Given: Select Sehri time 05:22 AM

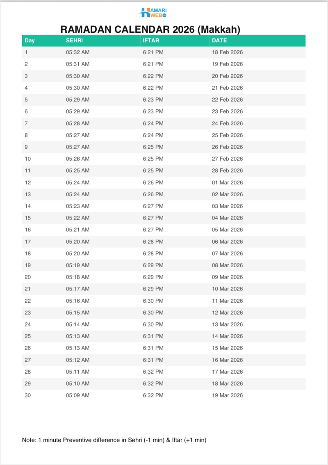Looking at the screenshot, I should click(x=77, y=218).
